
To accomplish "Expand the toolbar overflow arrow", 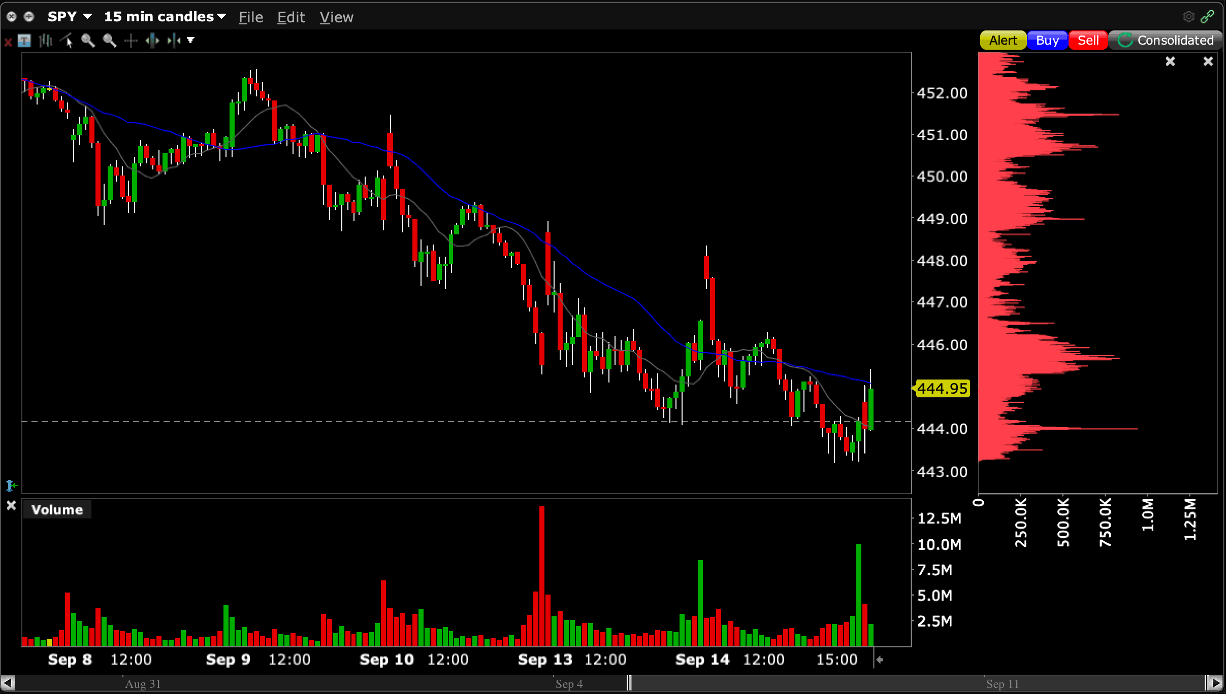I will click(x=190, y=41).
